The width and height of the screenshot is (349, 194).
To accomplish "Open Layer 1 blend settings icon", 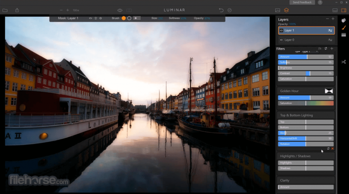I will coord(330,31).
